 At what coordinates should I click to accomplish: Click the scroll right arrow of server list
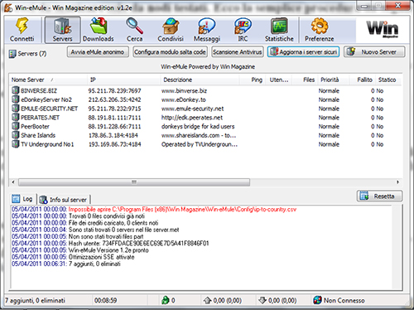click(397, 182)
